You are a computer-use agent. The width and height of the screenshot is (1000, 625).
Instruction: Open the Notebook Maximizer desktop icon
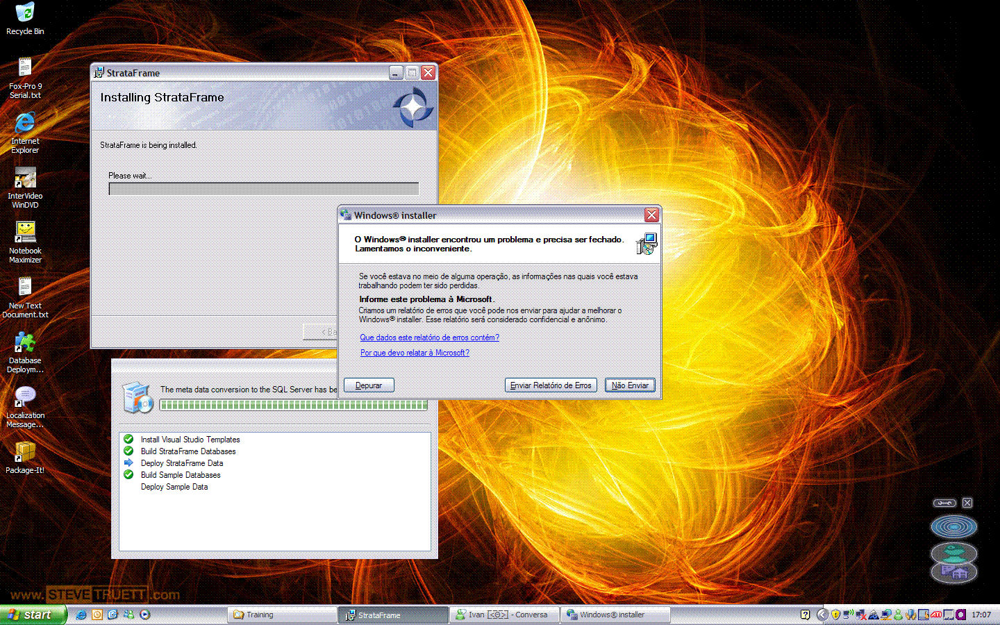click(x=25, y=233)
